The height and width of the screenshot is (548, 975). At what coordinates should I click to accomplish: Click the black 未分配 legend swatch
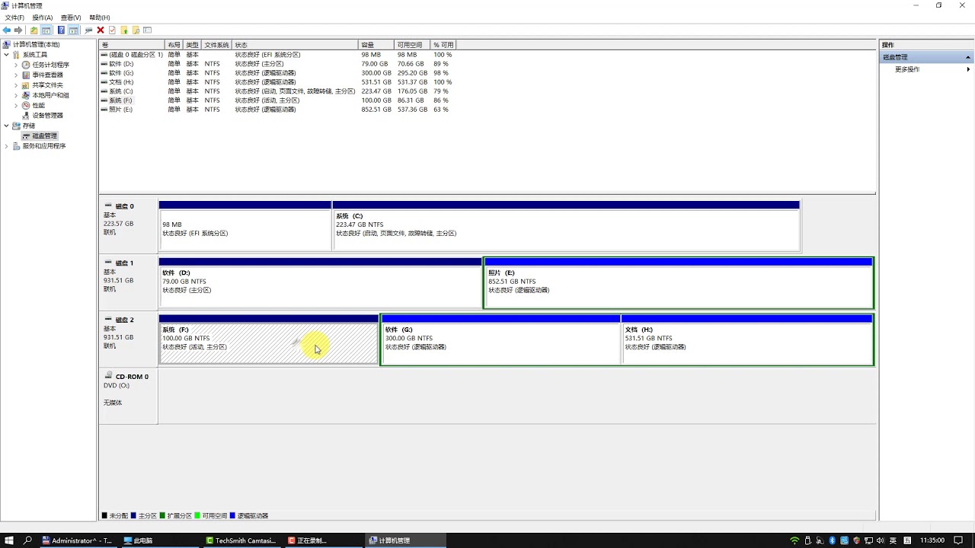tap(104, 516)
